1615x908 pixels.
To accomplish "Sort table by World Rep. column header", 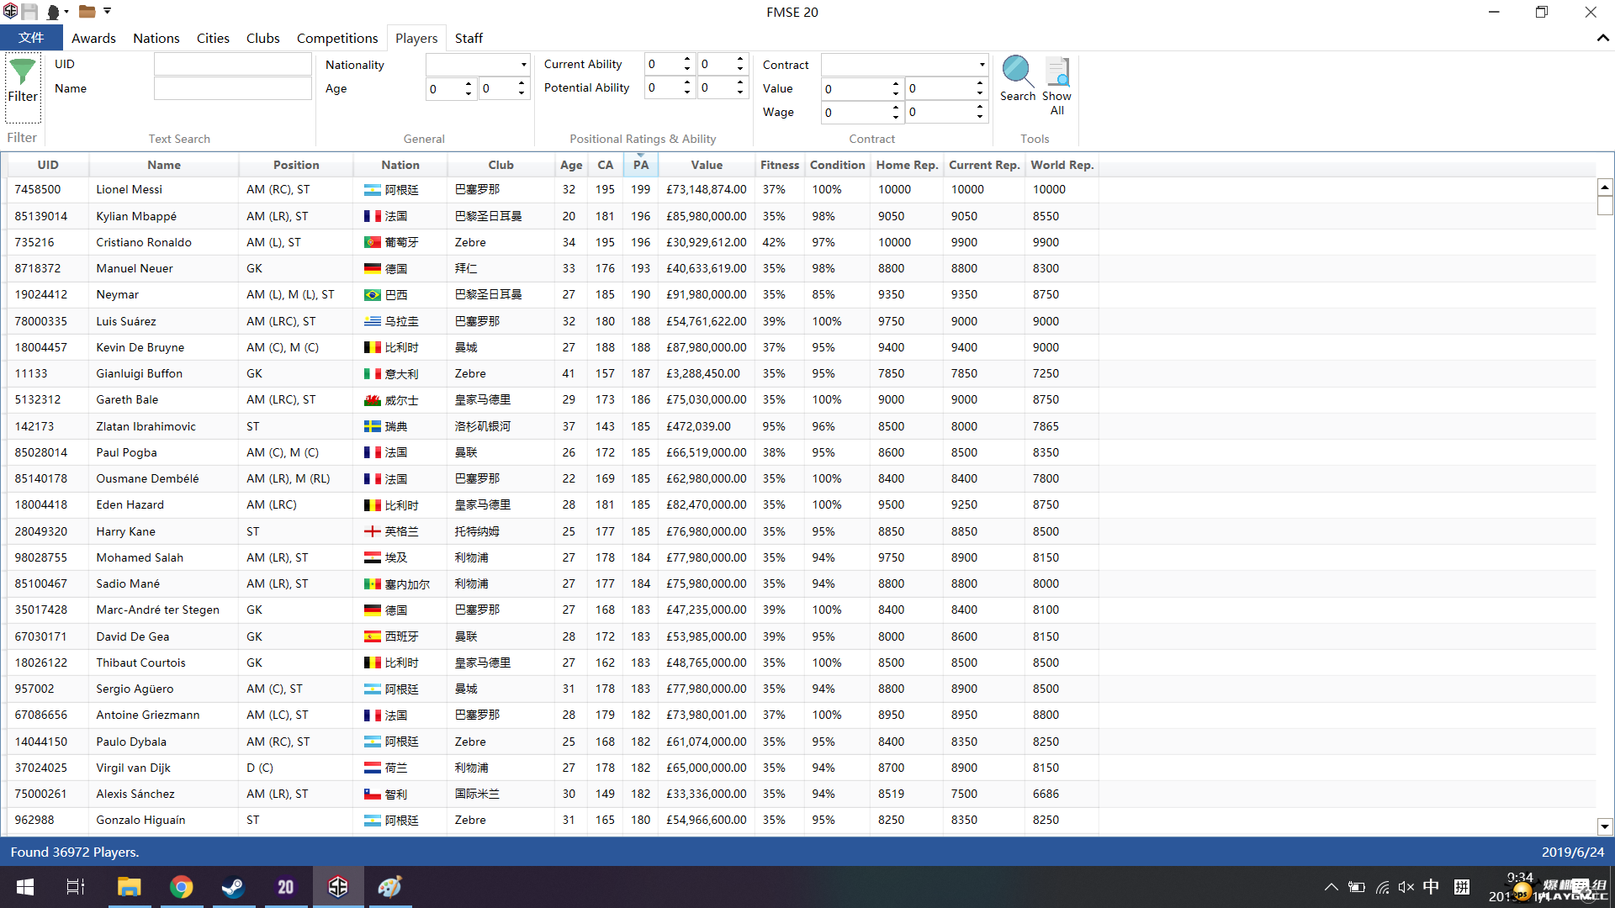I will pos(1062,165).
